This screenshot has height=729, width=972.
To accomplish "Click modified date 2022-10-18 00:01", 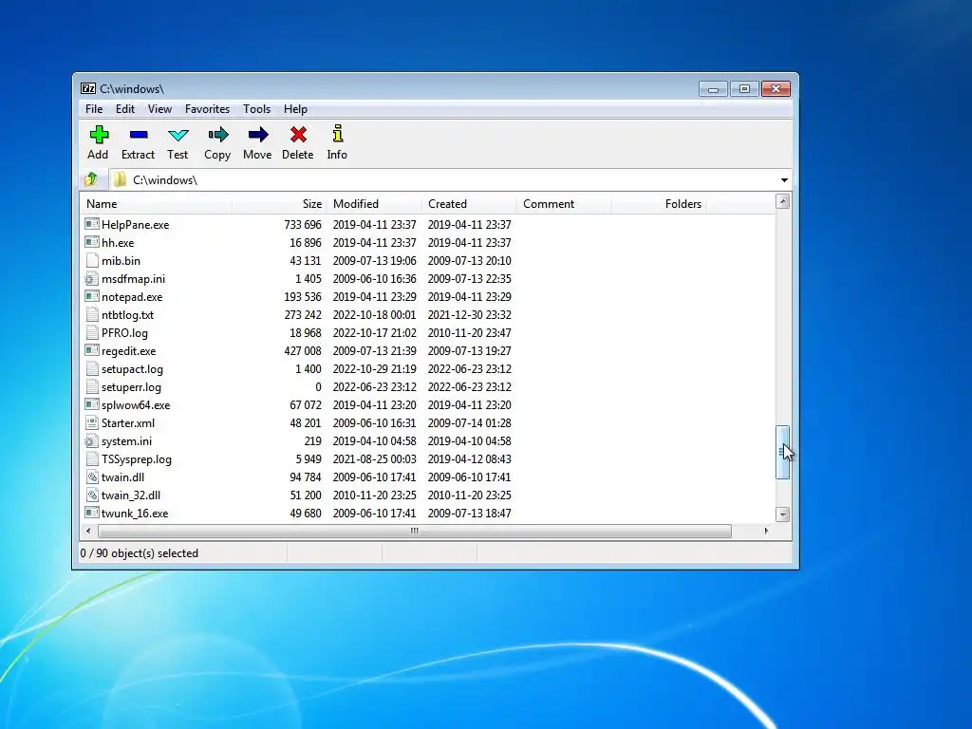I will (x=374, y=314).
